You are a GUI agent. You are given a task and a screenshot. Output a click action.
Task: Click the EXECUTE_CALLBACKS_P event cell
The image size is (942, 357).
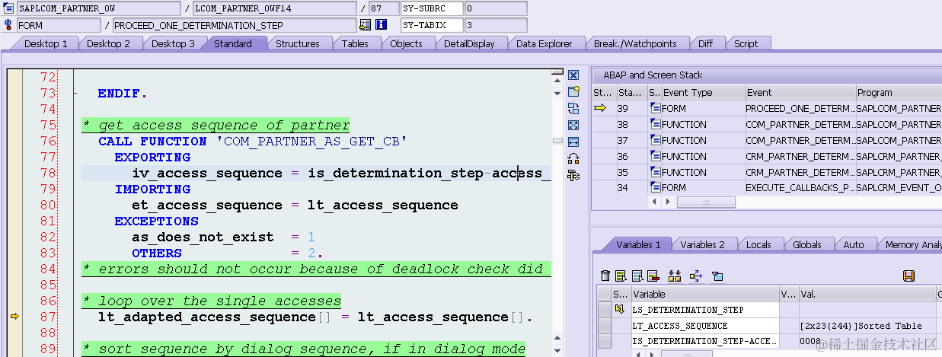click(800, 187)
